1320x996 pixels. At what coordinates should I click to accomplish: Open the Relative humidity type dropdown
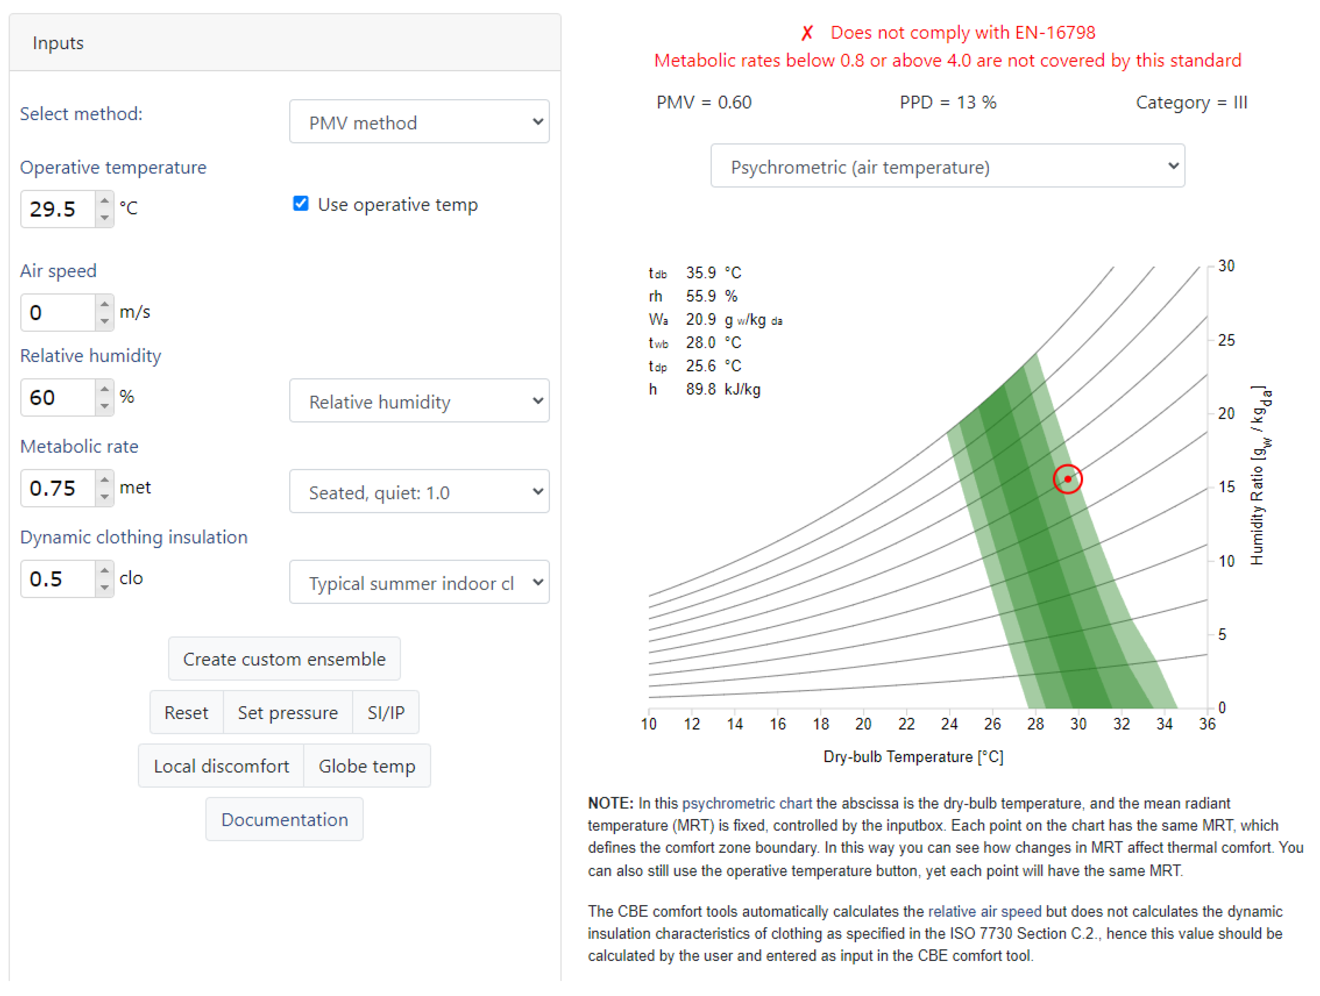pos(419,402)
